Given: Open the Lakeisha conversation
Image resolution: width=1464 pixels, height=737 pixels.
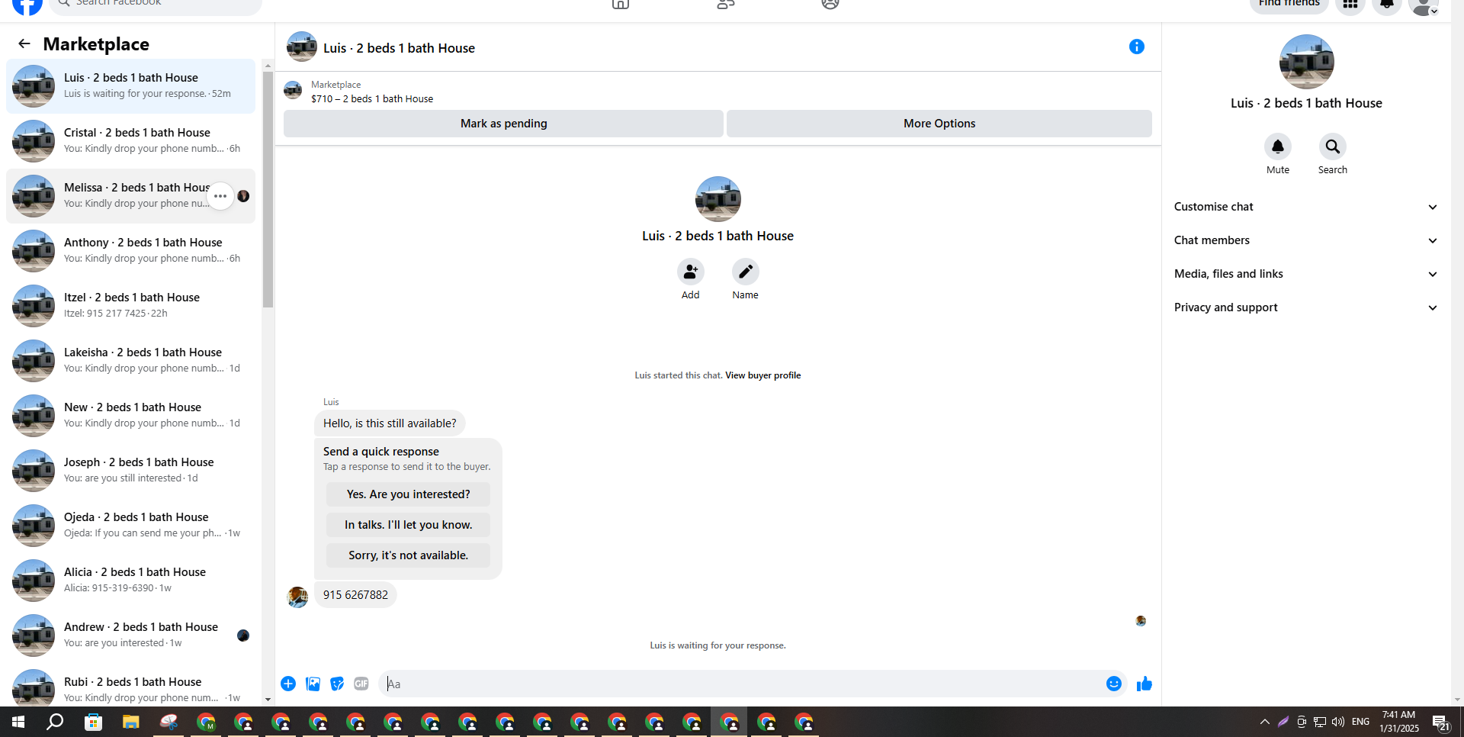Looking at the screenshot, I should (x=131, y=361).
